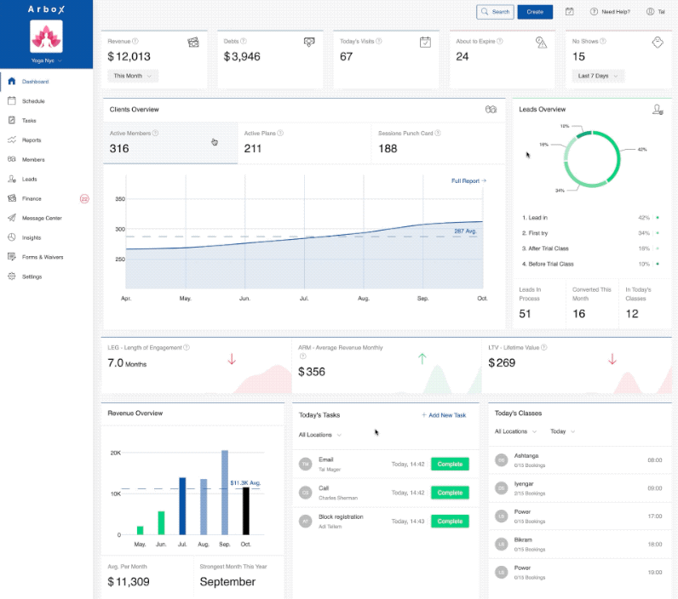Open the Today filter in Today's Classes
The width and height of the screenshot is (678, 599).
coord(562,431)
